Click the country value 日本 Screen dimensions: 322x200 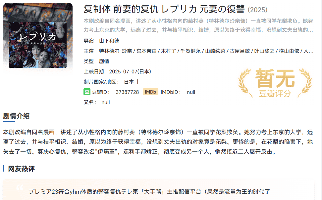pyautogui.click(x=129, y=82)
